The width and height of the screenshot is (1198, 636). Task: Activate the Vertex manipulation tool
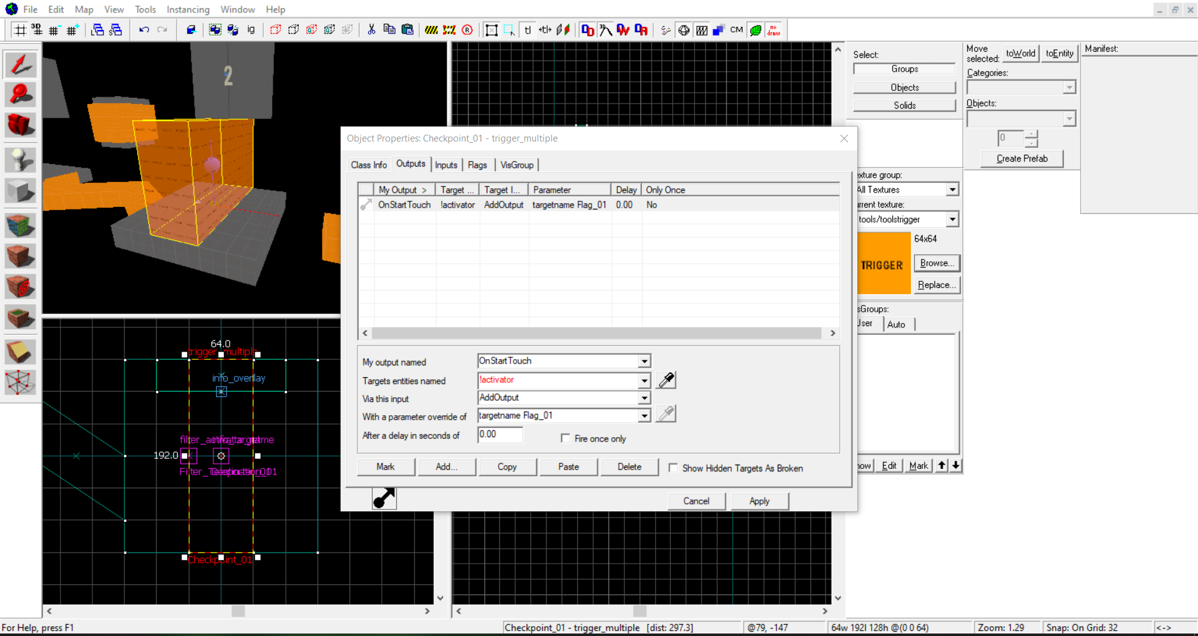click(x=21, y=382)
